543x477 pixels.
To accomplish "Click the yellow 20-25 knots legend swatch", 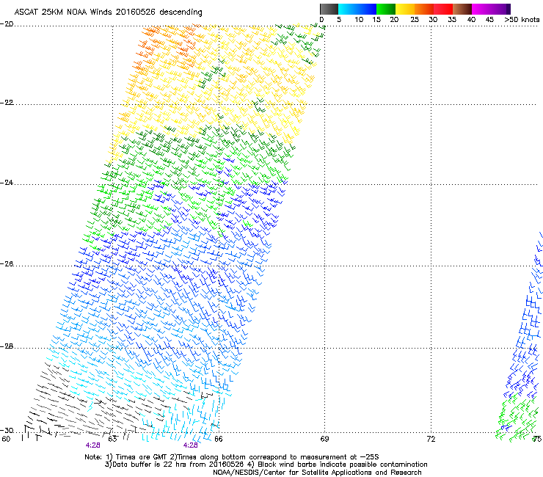I will pos(405,9).
